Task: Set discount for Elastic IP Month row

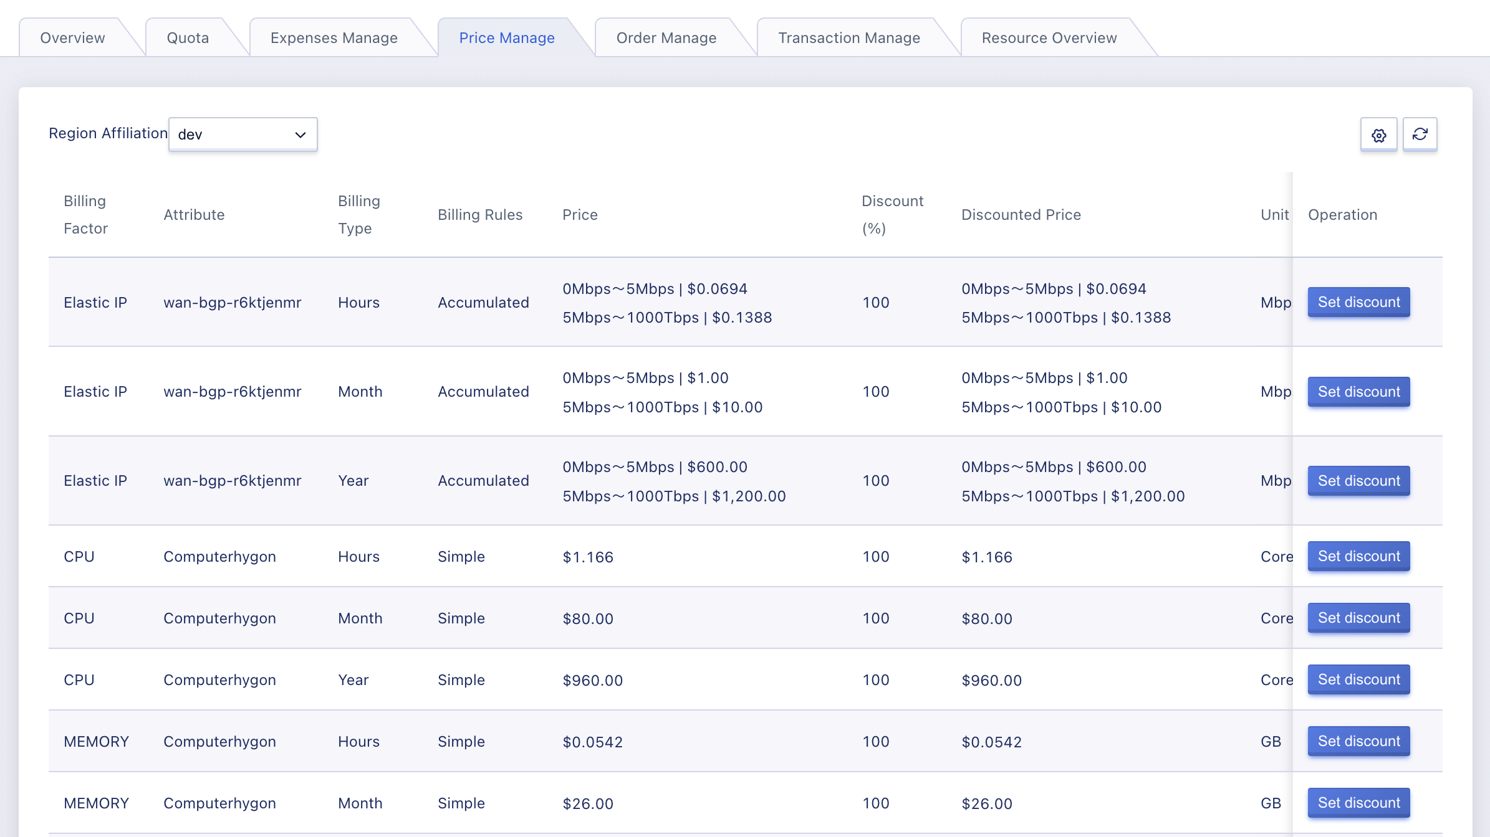Action: click(x=1358, y=392)
